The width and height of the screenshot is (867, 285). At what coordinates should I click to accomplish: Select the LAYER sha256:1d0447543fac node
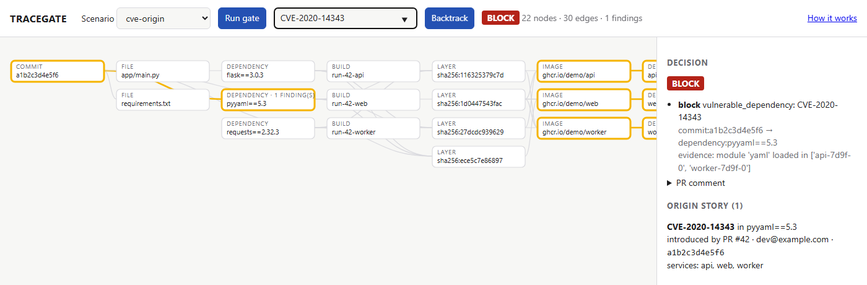(x=479, y=100)
